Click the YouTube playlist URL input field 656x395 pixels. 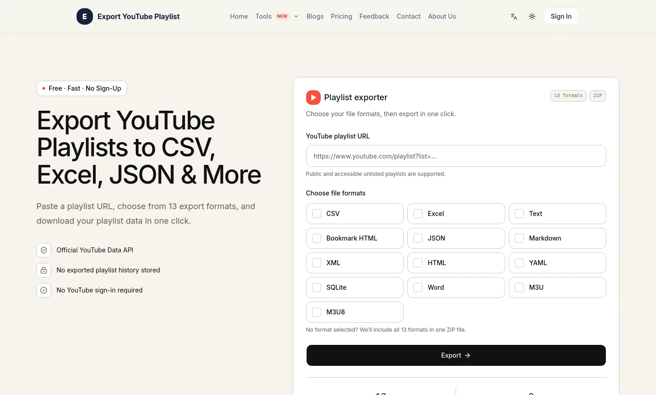pos(456,156)
